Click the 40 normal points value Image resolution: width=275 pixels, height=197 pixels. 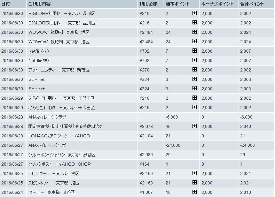pyautogui.click(x=168, y=127)
